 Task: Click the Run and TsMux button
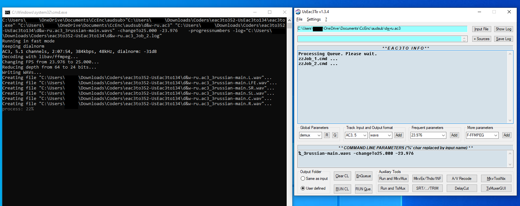click(393, 188)
